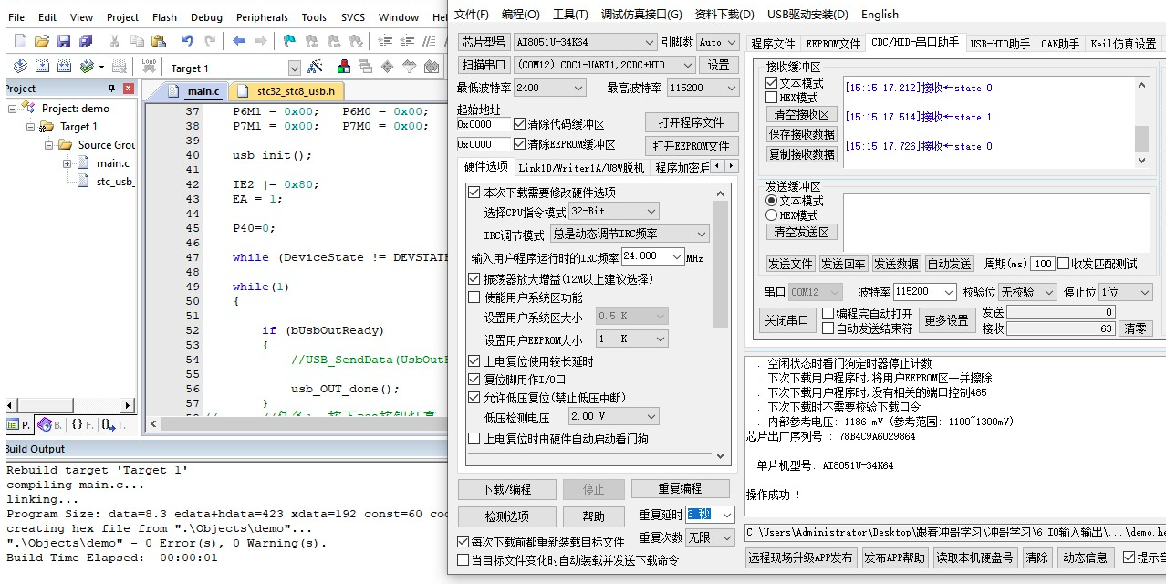The height and width of the screenshot is (584, 1166).
Task: Switch to the USB-HID助手 tab
Action: pyautogui.click(x=1000, y=44)
